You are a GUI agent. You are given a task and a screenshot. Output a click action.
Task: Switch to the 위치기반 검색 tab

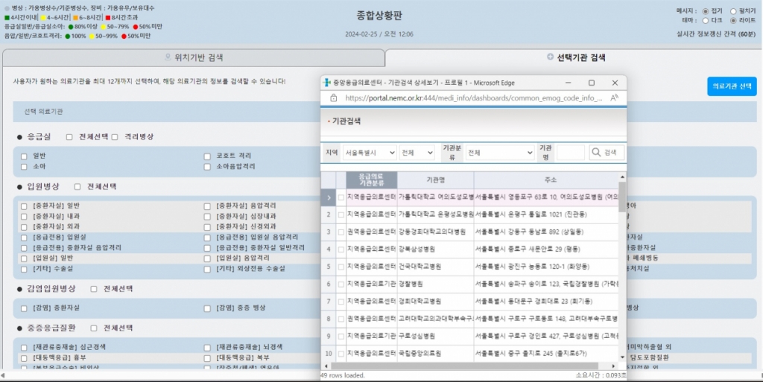click(194, 57)
